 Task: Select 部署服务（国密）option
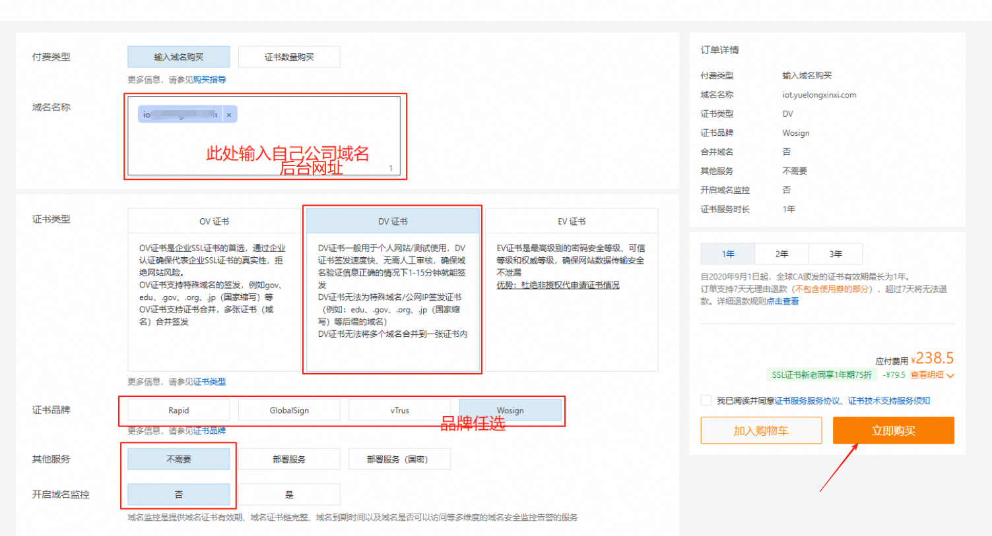coord(400,459)
